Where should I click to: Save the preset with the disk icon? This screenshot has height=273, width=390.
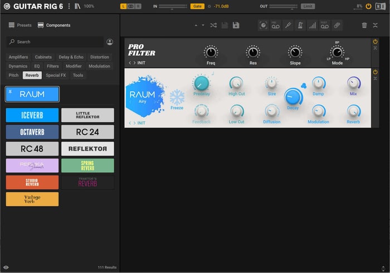[225, 26]
